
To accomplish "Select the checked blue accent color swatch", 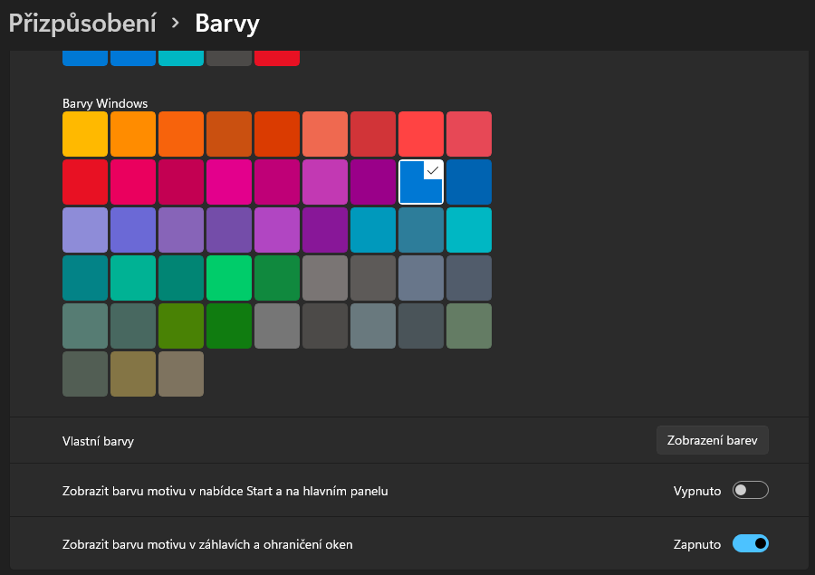I will click(x=421, y=182).
